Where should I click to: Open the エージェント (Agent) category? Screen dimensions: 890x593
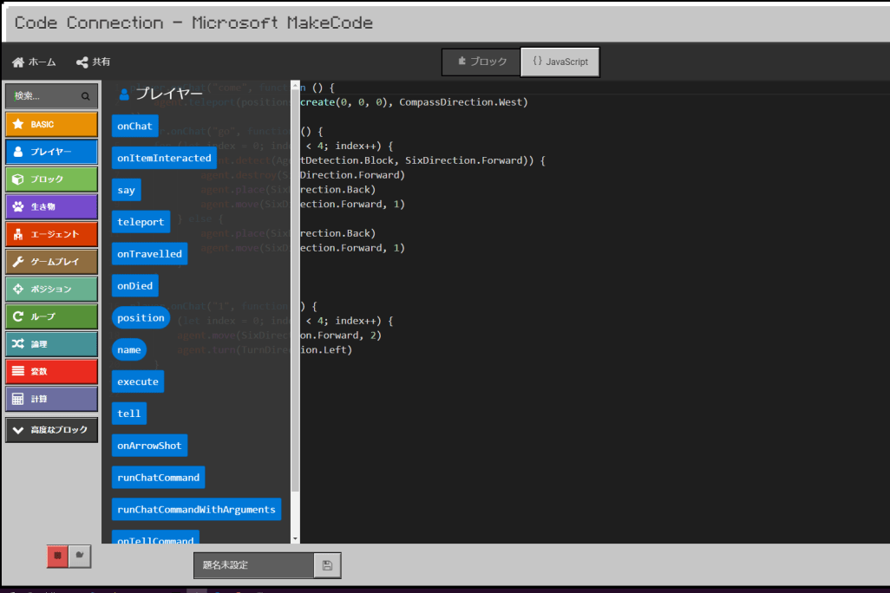click(x=51, y=234)
